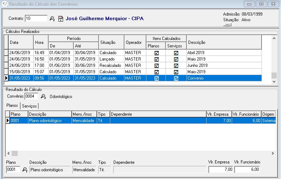Switch to the Serviços tab
The width and height of the screenshot is (281, 179).
point(29,106)
